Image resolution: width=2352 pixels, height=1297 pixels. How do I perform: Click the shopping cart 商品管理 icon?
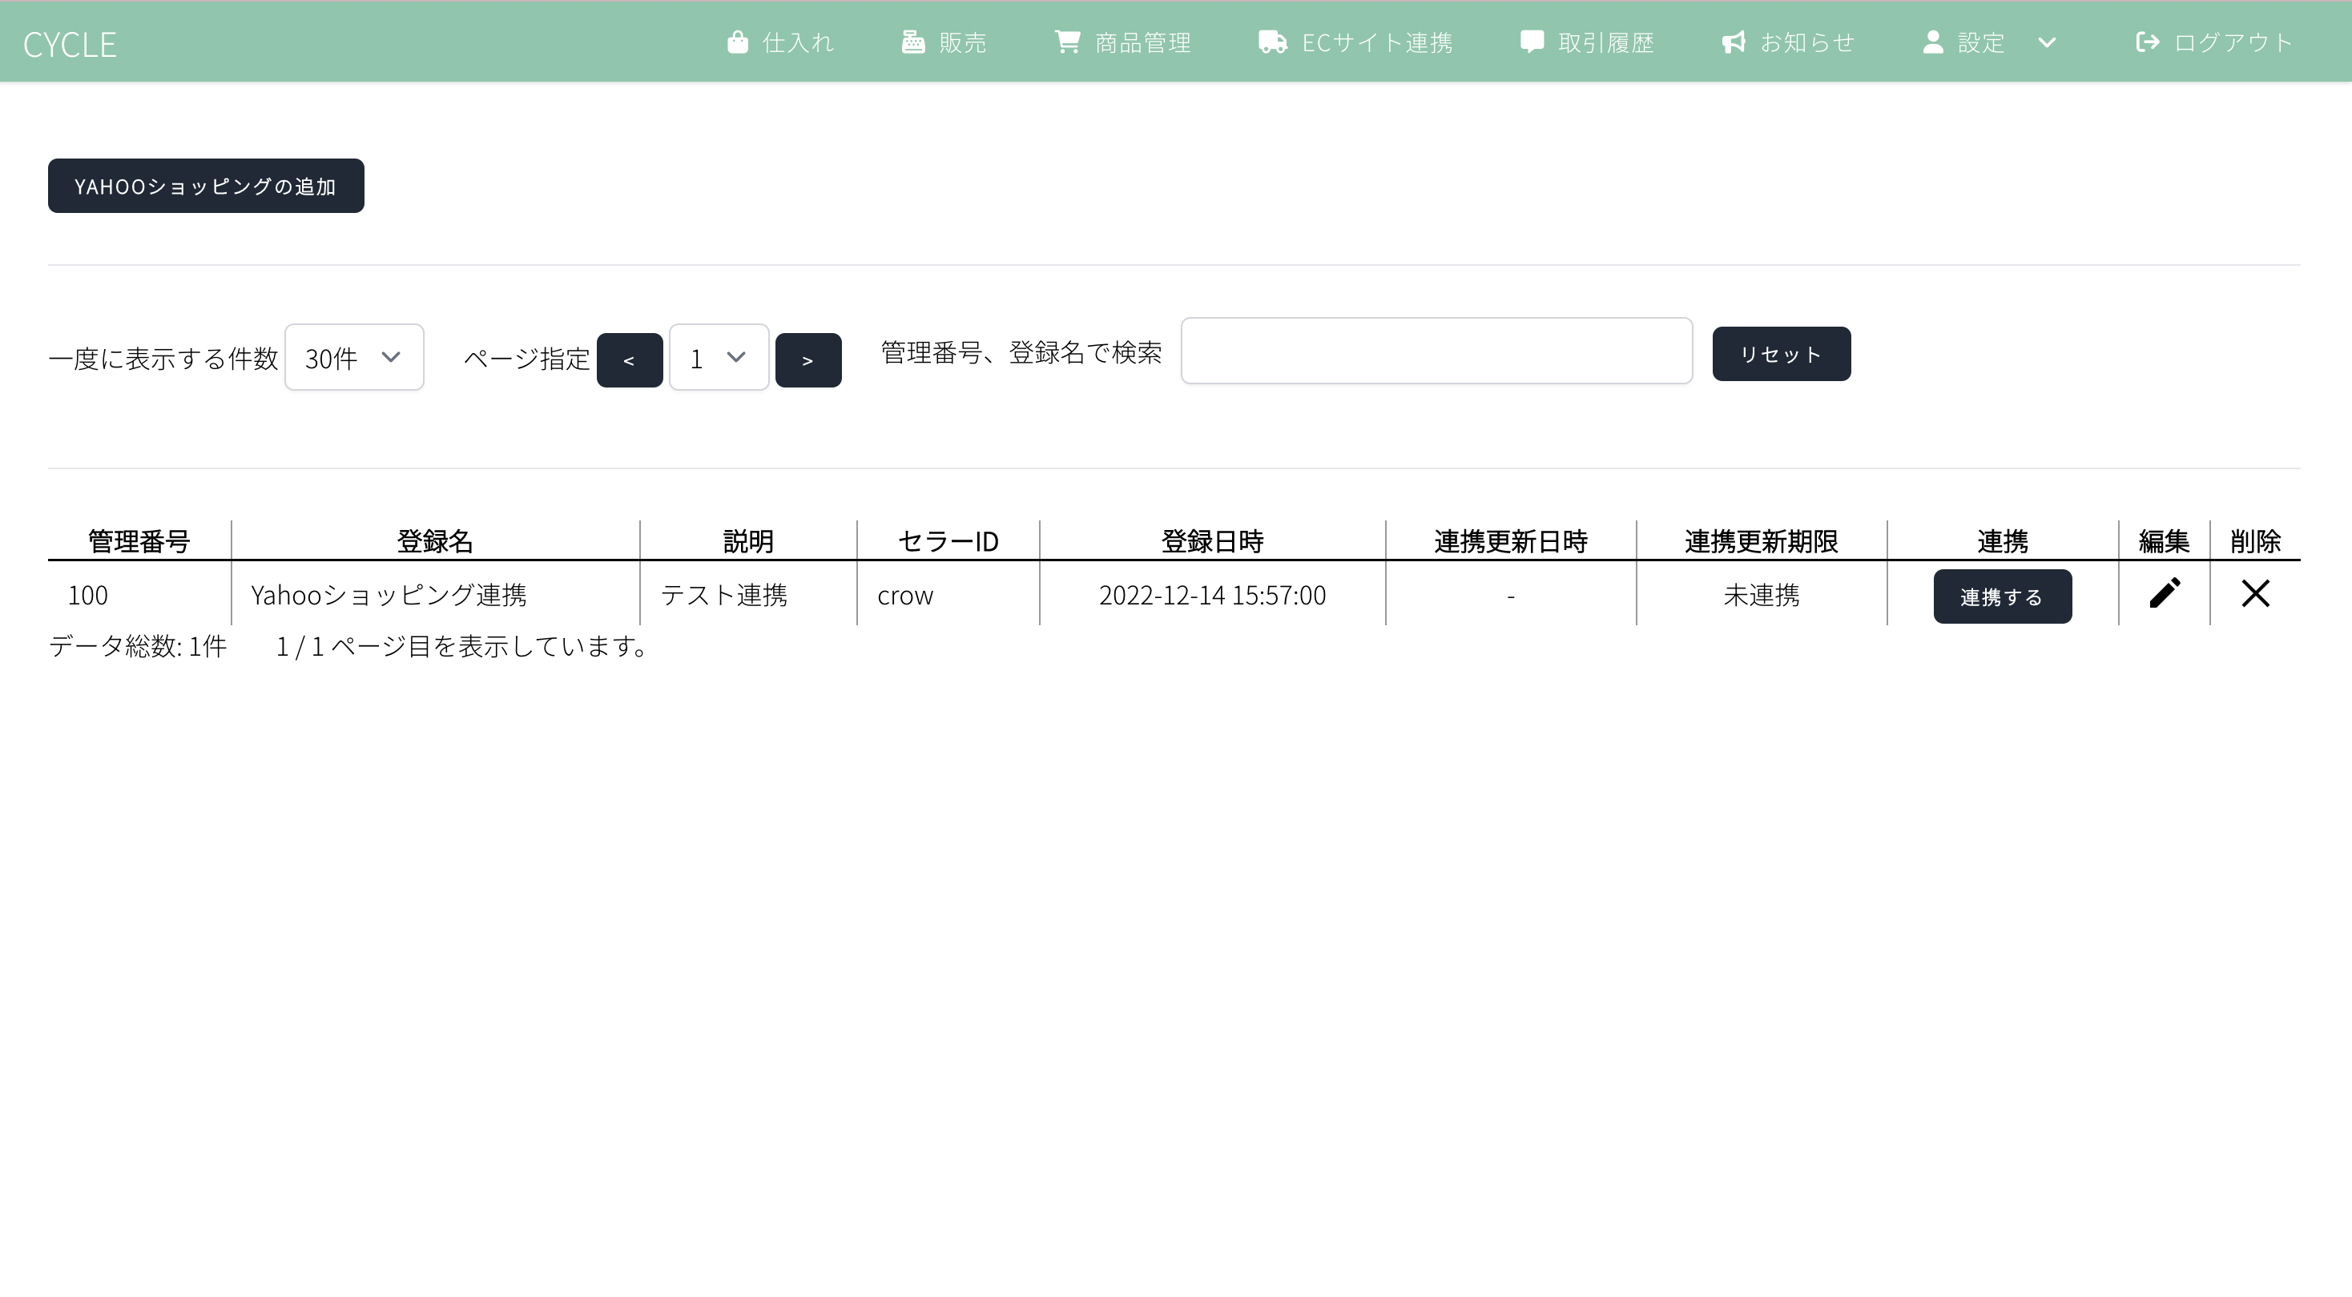pyautogui.click(x=1067, y=42)
